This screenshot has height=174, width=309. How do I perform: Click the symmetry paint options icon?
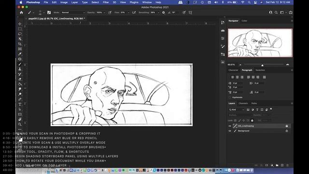tap(190, 13)
